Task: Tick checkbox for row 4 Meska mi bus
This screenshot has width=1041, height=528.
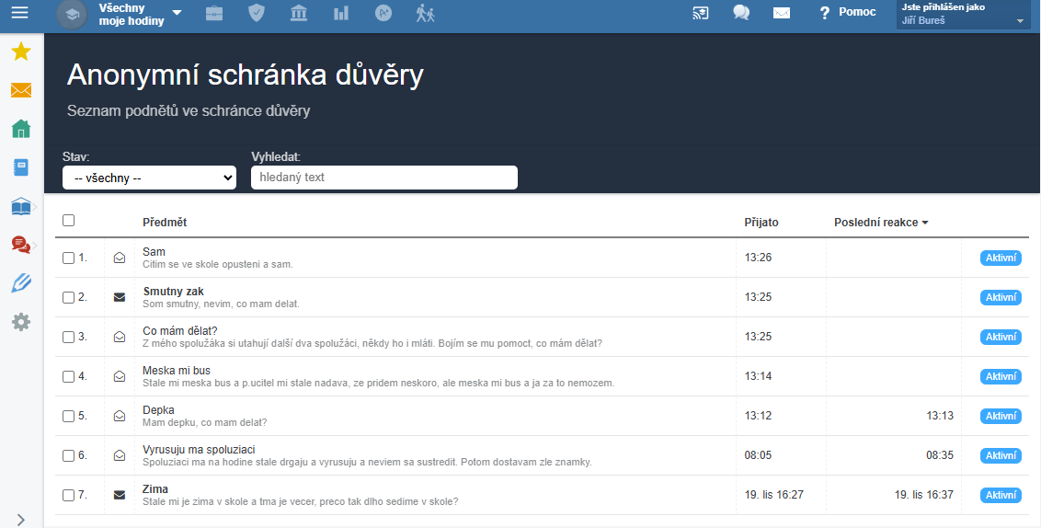Action: 68,376
